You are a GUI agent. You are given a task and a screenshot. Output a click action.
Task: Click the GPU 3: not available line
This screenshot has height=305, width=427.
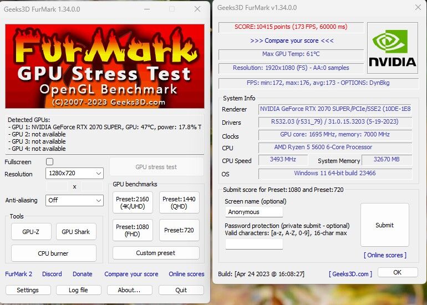37,141
